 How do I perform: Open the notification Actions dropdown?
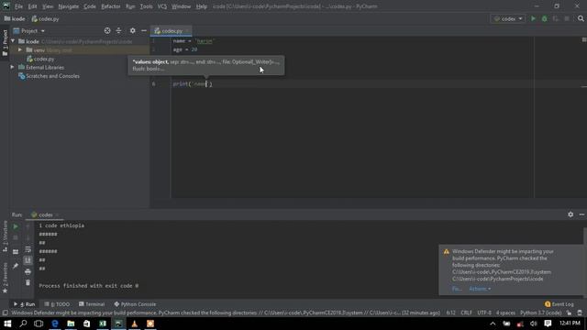480,289
